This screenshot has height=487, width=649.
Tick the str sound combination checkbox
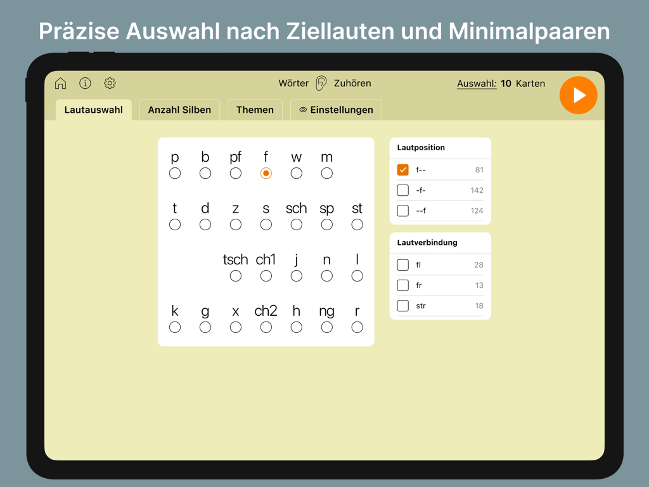point(402,306)
